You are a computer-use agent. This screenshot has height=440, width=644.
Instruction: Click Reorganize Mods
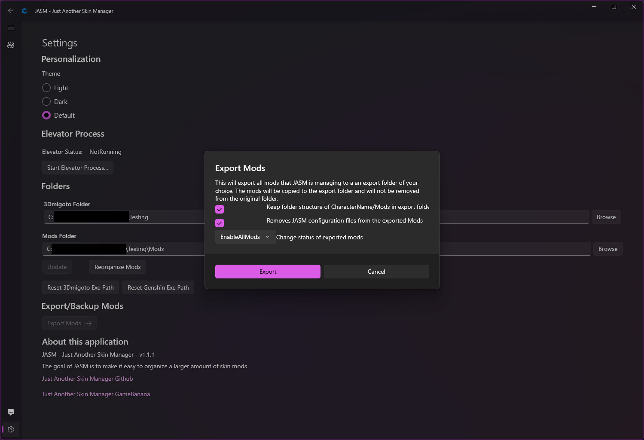coord(117,267)
